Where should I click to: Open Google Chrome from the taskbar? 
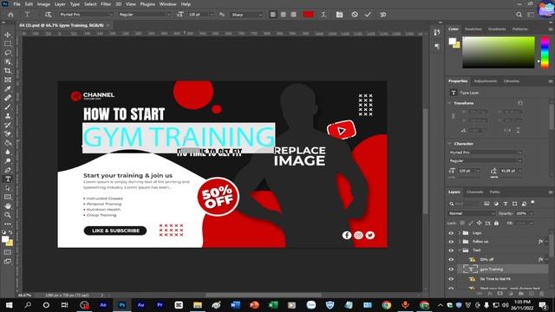386,305
